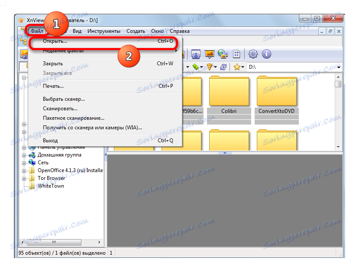
Task: Click the folder tree tab icon
Action: 23,42
